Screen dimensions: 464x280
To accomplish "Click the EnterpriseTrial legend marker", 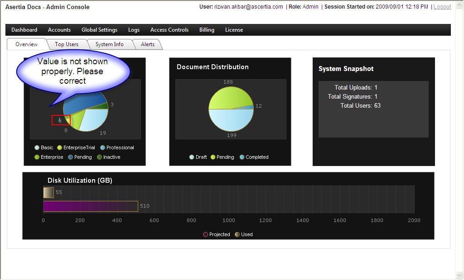I will 59,147.
